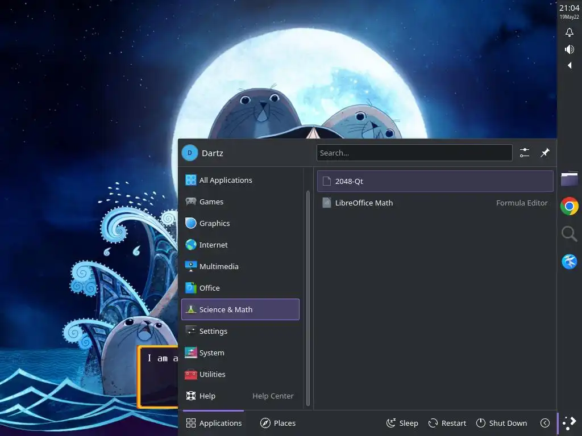
Task: Open the magnifier search icon in panel
Action: tap(569, 234)
